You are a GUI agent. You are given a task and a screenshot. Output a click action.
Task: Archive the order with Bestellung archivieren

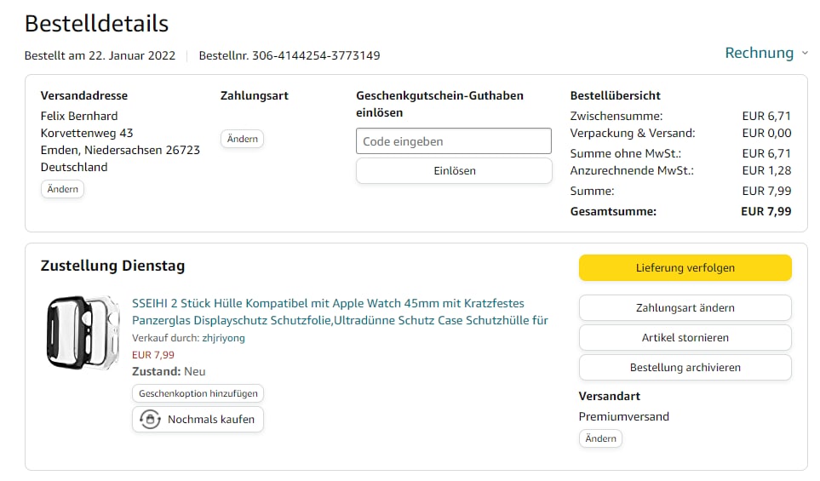click(685, 368)
